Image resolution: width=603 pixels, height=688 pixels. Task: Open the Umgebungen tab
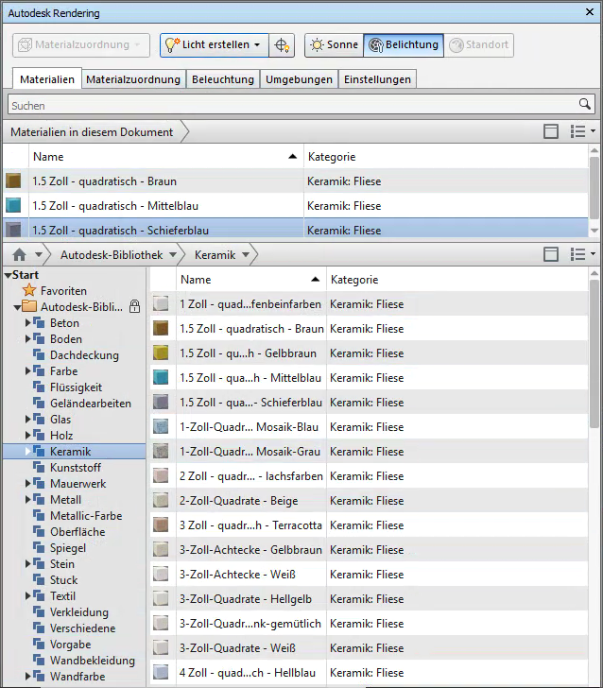(x=299, y=79)
